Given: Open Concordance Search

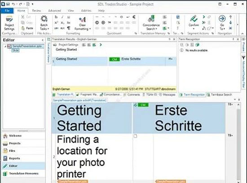Looking at the screenshot, I should coord(151,23).
